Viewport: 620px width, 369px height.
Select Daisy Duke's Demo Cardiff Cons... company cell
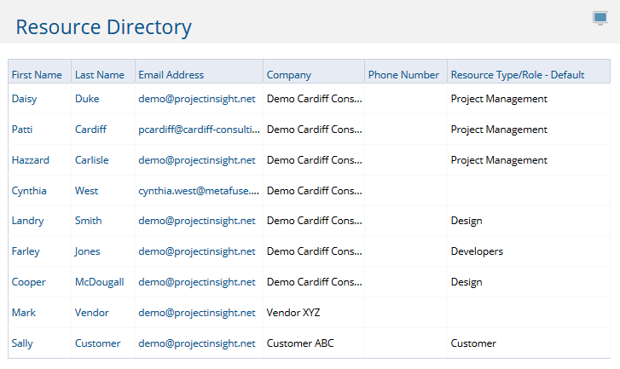point(315,99)
